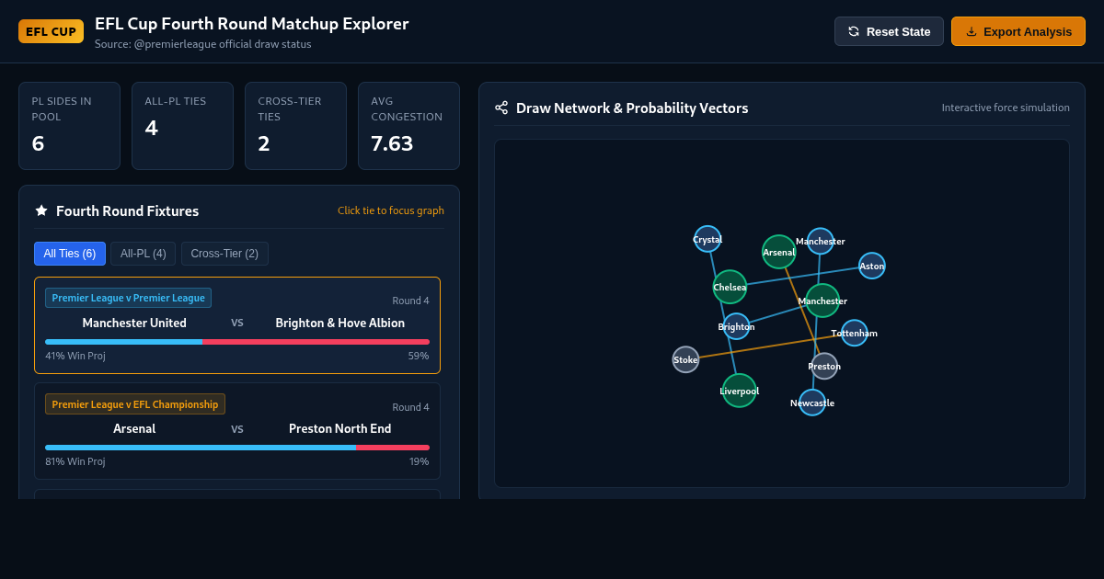Select the Aston node in the graph
The width and height of the screenshot is (1104, 579).
pyautogui.click(x=872, y=266)
